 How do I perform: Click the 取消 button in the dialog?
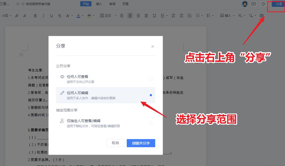click(x=115, y=143)
